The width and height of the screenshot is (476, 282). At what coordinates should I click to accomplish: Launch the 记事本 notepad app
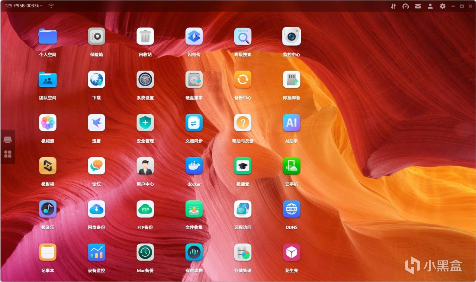(x=48, y=252)
